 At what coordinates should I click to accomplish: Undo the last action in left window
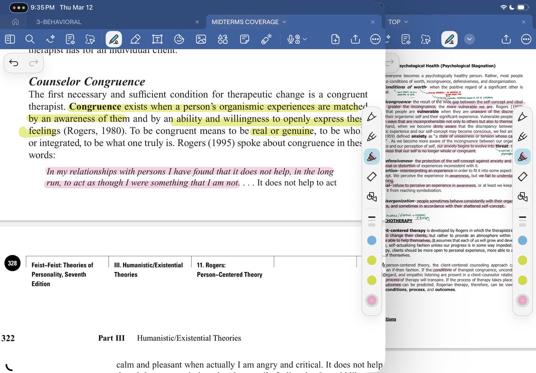(x=14, y=63)
